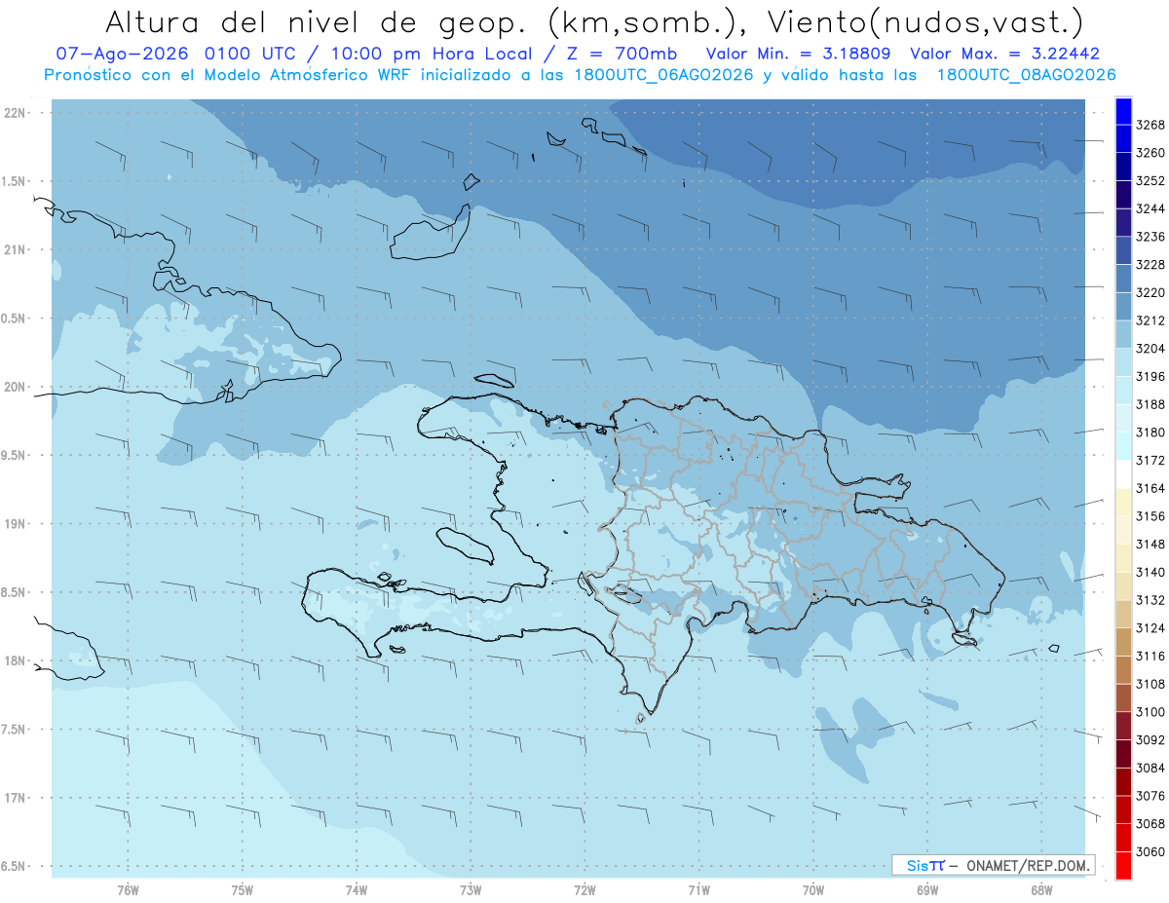1169x903 pixels.
Task: Click the red legend band below 3060
Action: [x=1122, y=865]
